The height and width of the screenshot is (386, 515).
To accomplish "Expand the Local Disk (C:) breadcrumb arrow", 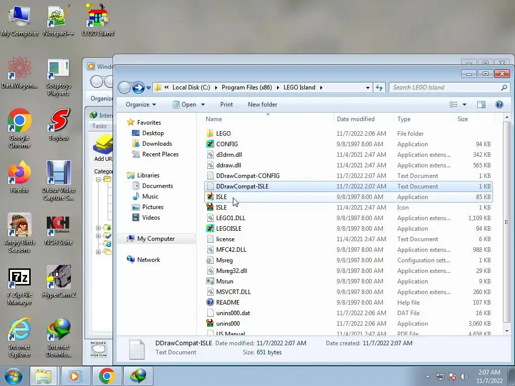I will [216, 87].
